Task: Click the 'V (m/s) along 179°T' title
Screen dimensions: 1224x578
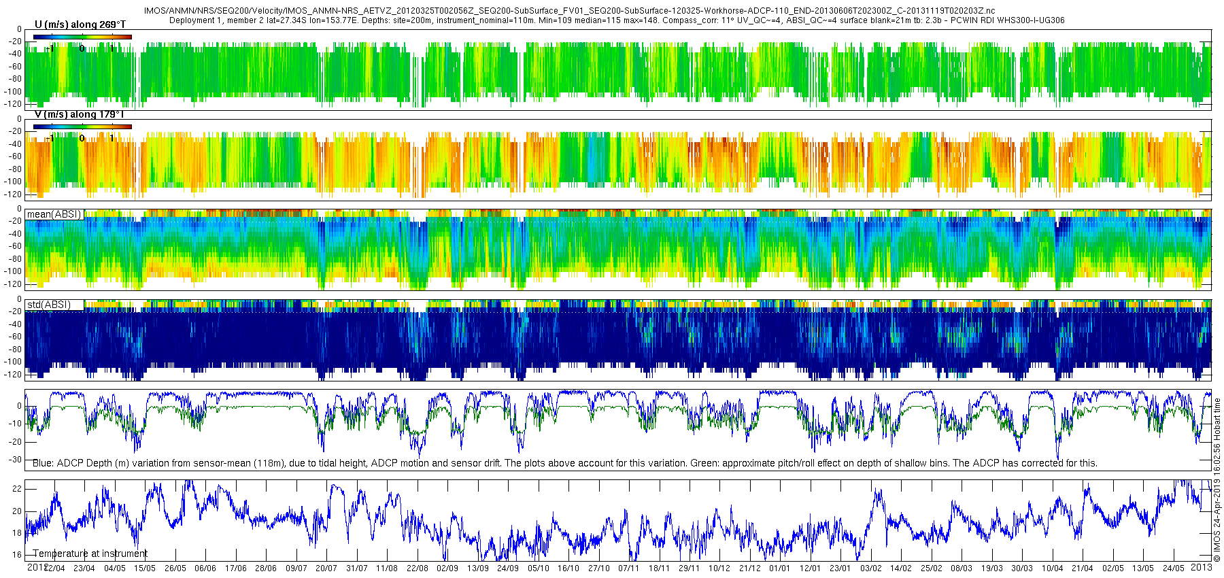Action: [x=80, y=115]
